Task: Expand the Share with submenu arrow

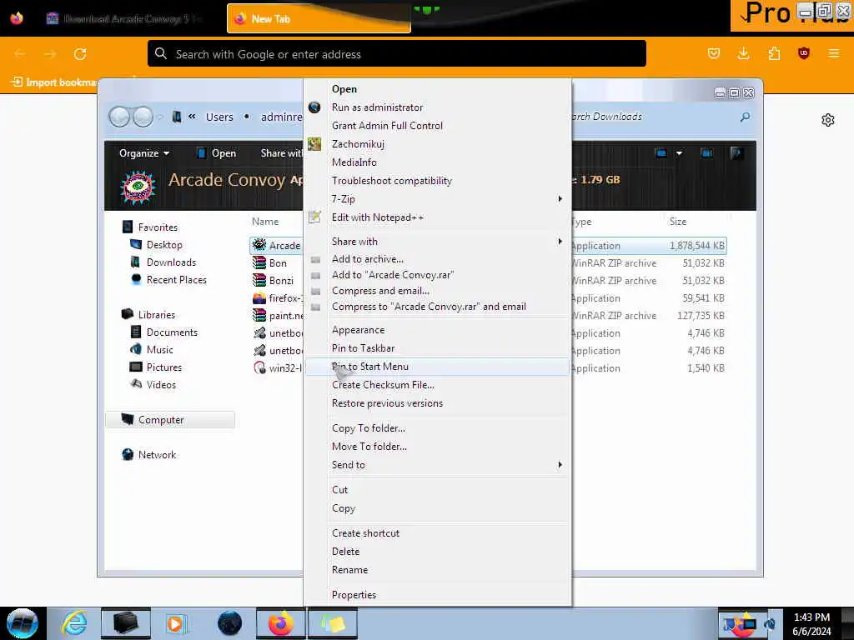Action: point(560,241)
